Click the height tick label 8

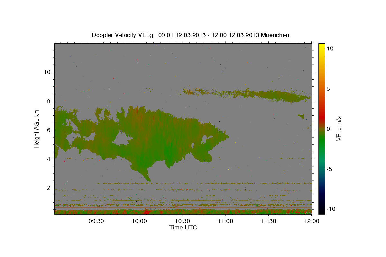[x=49, y=101]
